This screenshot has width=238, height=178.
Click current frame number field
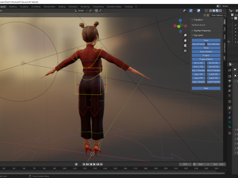coord(185,164)
